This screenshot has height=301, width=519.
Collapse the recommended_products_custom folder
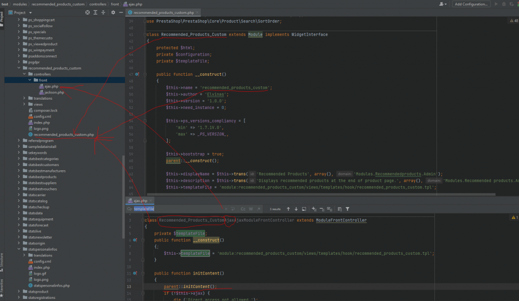pyautogui.click(x=19, y=68)
